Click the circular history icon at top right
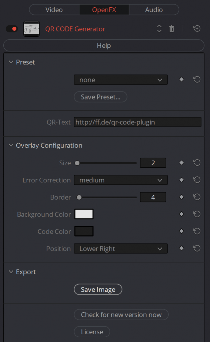 click(197, 29)
